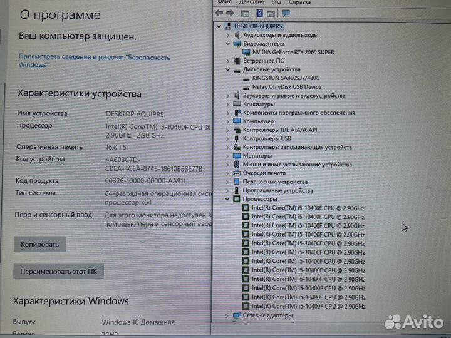Viewport: 451px width, 338px height.
Task: Select the Компьютер tree category
Action: (258, 121)
